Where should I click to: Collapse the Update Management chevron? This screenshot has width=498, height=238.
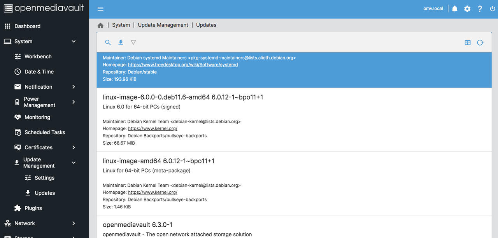pyautogui.click(x=74, y=163)
